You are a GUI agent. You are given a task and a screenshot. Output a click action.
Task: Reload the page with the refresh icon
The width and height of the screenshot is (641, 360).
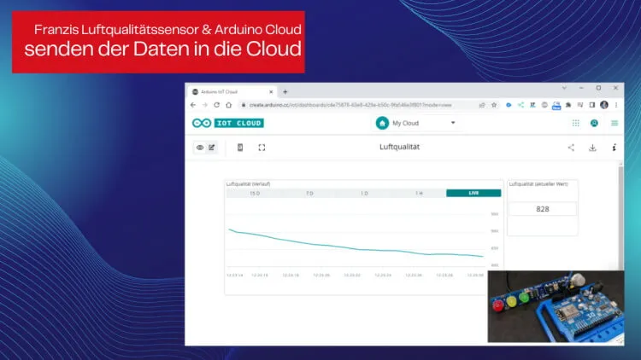pyautogui.click(x=217, y=105)
